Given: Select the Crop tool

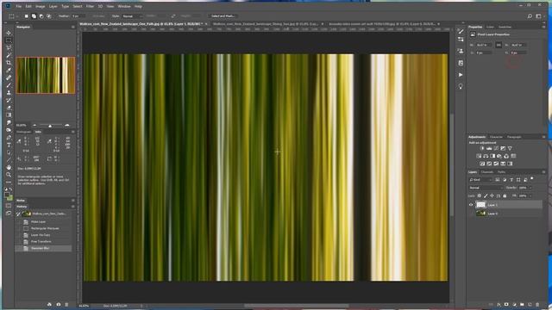Looking at the screenshot, I should (x=9, y=63).
